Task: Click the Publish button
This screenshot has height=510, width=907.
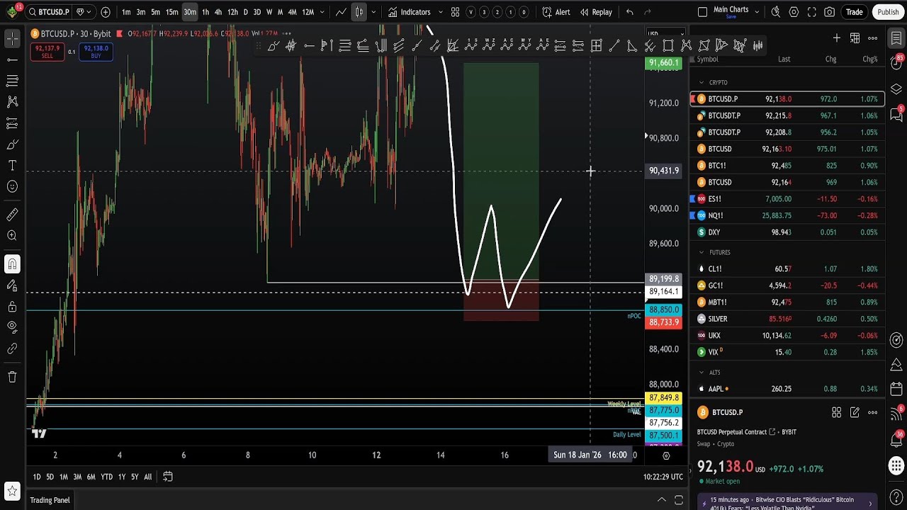Action: [x=888, y=12]
